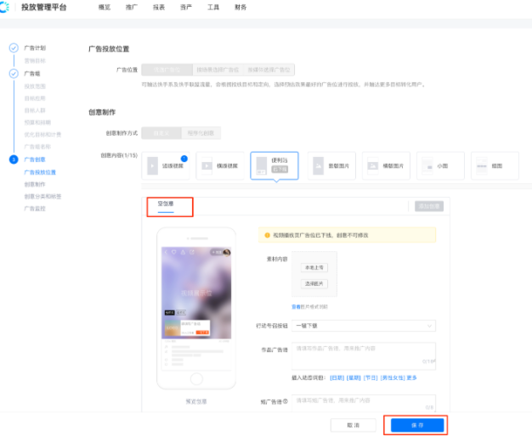Jump to 预算和排期 in sidebar
Screen dimensions: 532x436
click(x=37, y=122)
